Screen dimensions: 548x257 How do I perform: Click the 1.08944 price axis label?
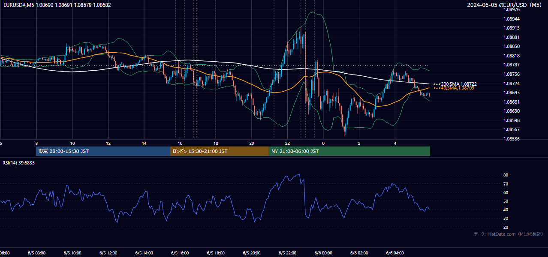coord(512,19)
